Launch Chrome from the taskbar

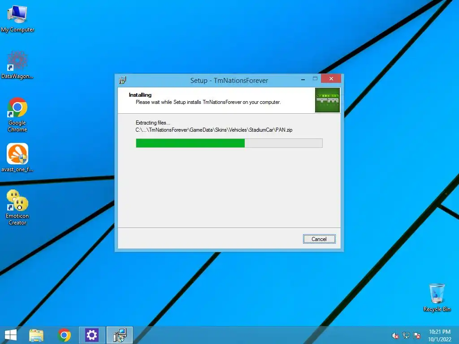pos(65,335)
